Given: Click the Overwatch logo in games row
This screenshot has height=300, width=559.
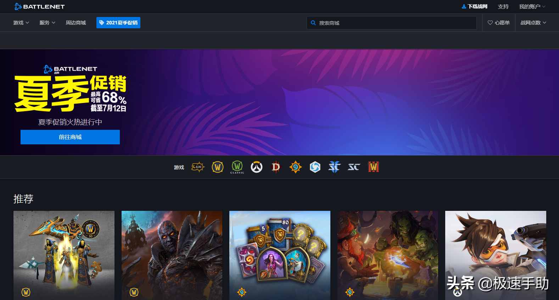Looking at the screenshot, I should tap(257, 167).
